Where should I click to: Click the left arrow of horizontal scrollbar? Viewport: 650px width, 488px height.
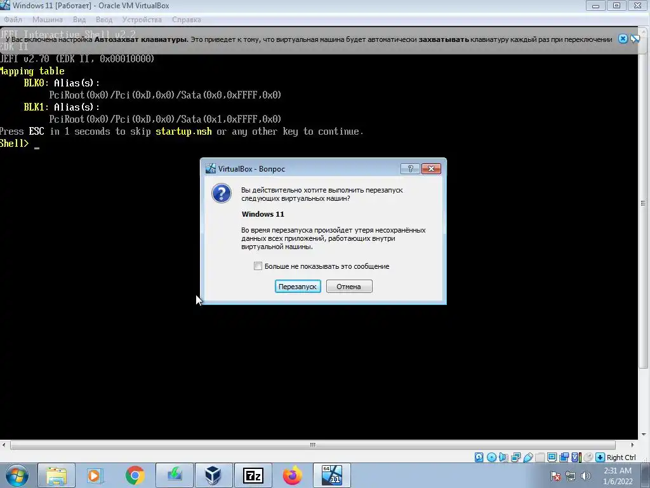point(4,445)
